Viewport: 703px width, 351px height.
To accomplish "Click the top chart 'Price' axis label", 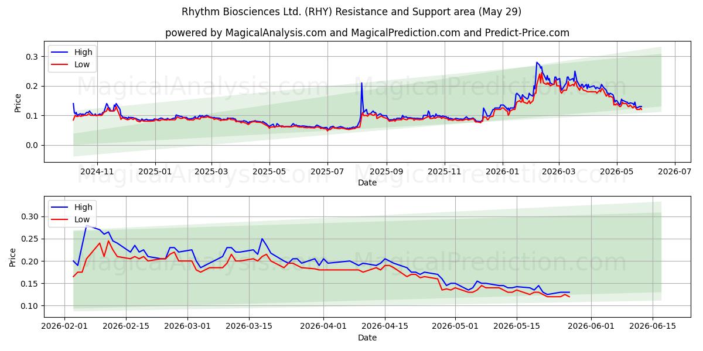I will (x=17, y=102).
